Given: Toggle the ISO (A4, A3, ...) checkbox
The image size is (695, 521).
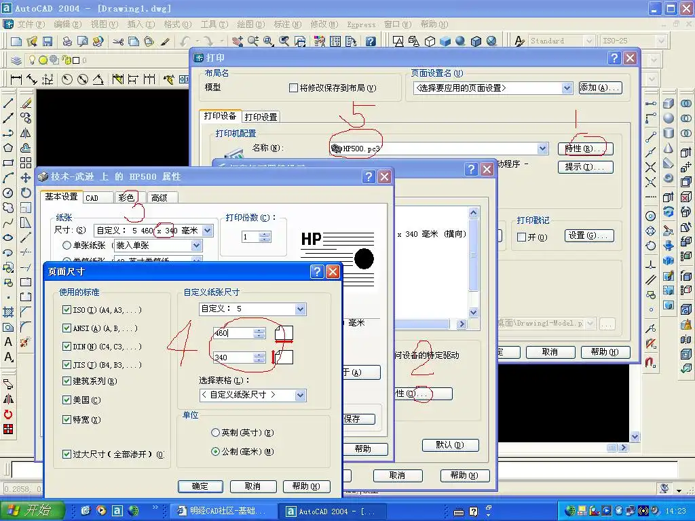Looking at the screenshot, I should tap(67, 309).
